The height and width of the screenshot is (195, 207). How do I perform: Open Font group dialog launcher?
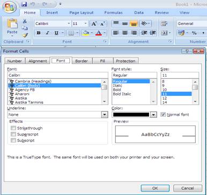click(105, 41)
